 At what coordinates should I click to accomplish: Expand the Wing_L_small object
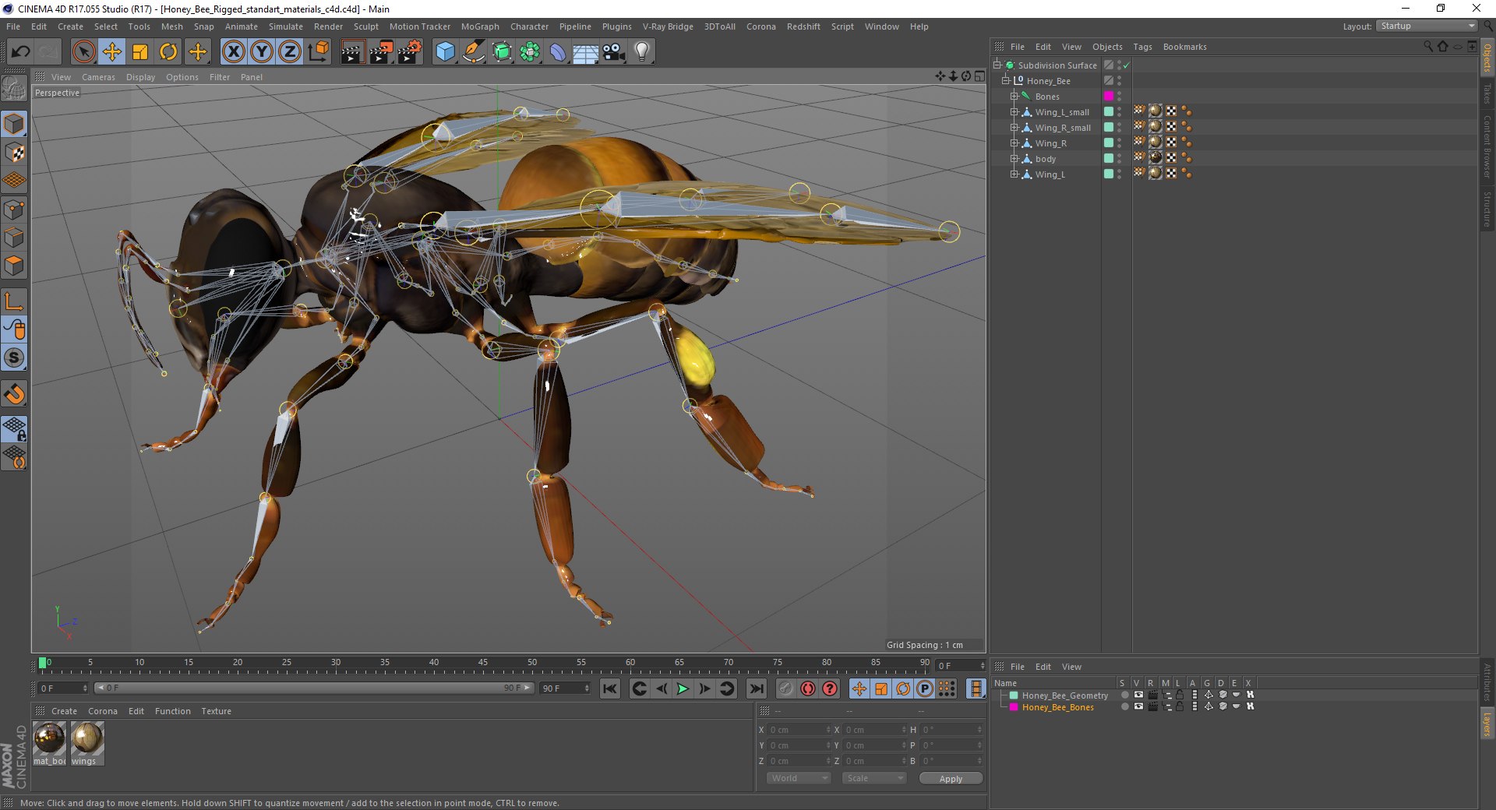coord(1014,111)
